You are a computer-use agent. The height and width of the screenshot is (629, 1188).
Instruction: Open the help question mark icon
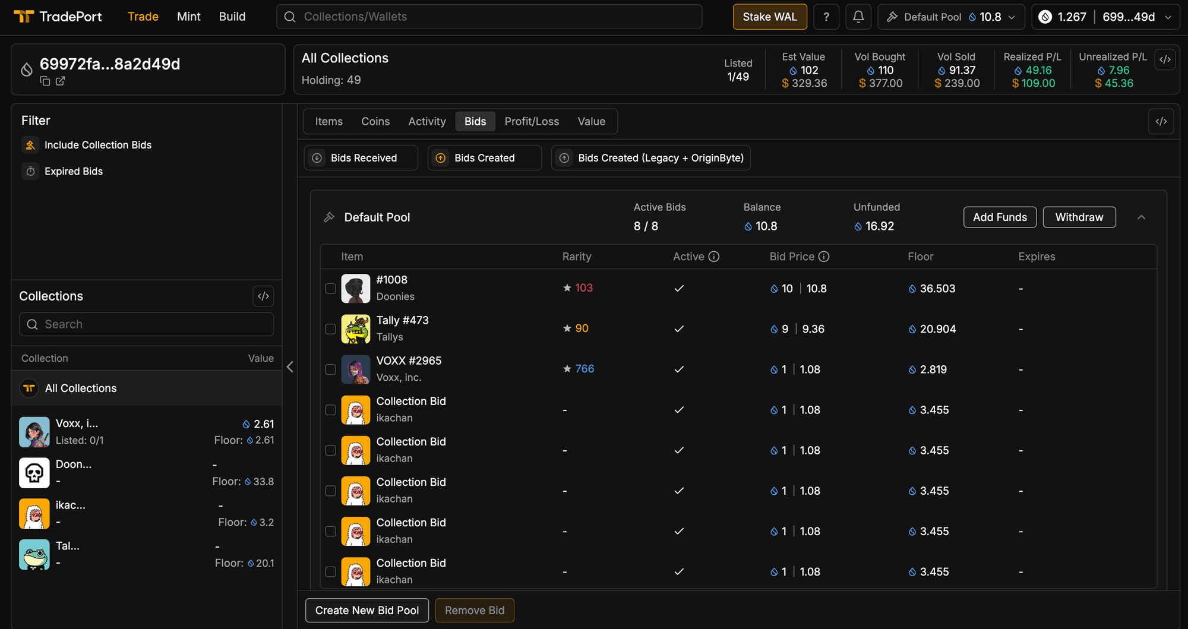[826, 17]
